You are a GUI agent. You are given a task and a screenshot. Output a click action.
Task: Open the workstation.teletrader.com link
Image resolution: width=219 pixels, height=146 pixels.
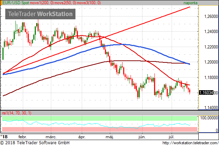tap(191, 143)
